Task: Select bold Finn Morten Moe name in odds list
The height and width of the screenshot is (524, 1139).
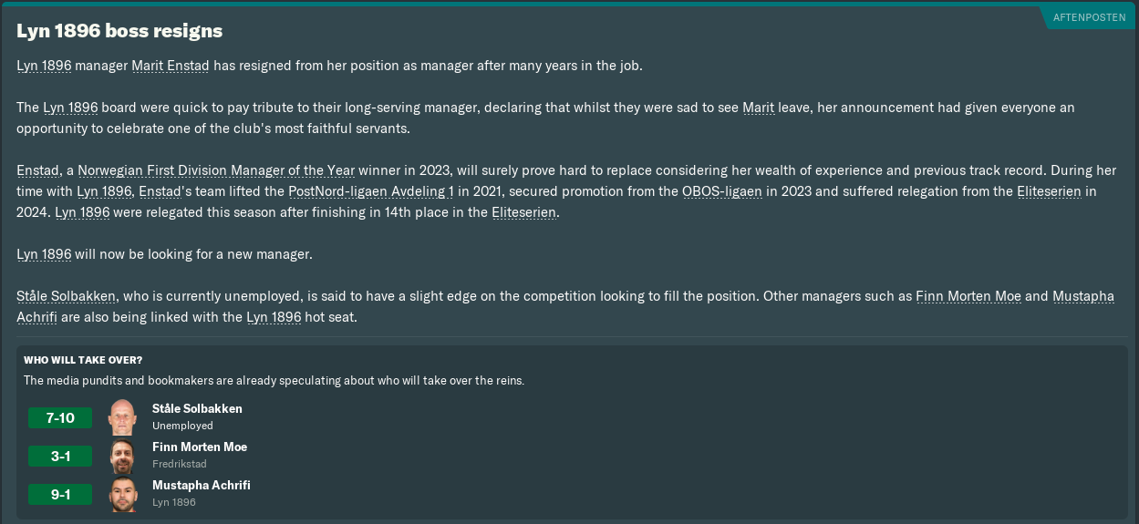Action: coord(199,447)
